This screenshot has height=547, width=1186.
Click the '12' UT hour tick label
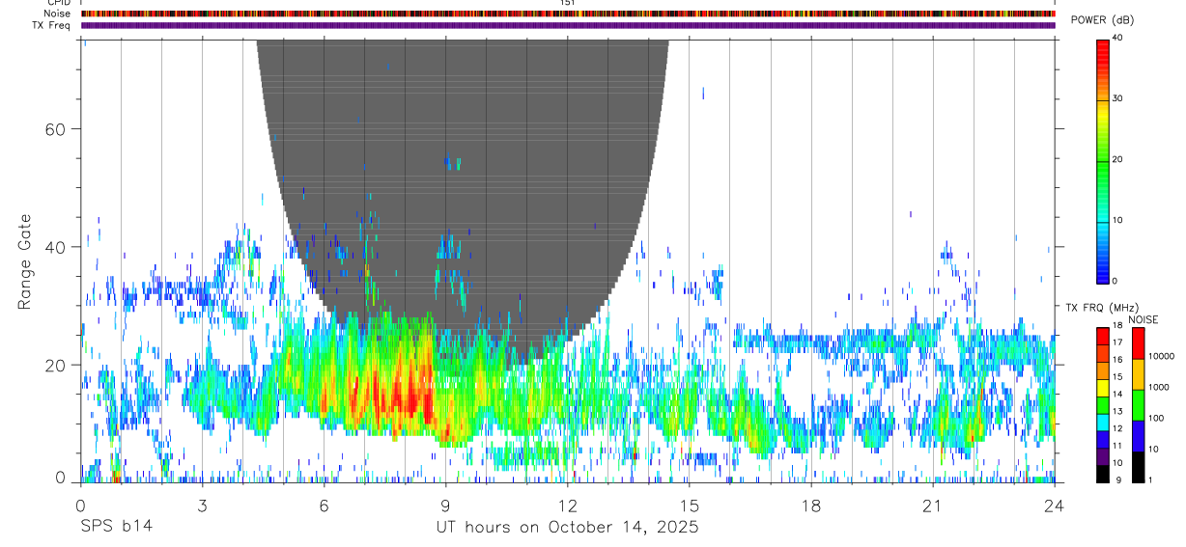(568, 505)
